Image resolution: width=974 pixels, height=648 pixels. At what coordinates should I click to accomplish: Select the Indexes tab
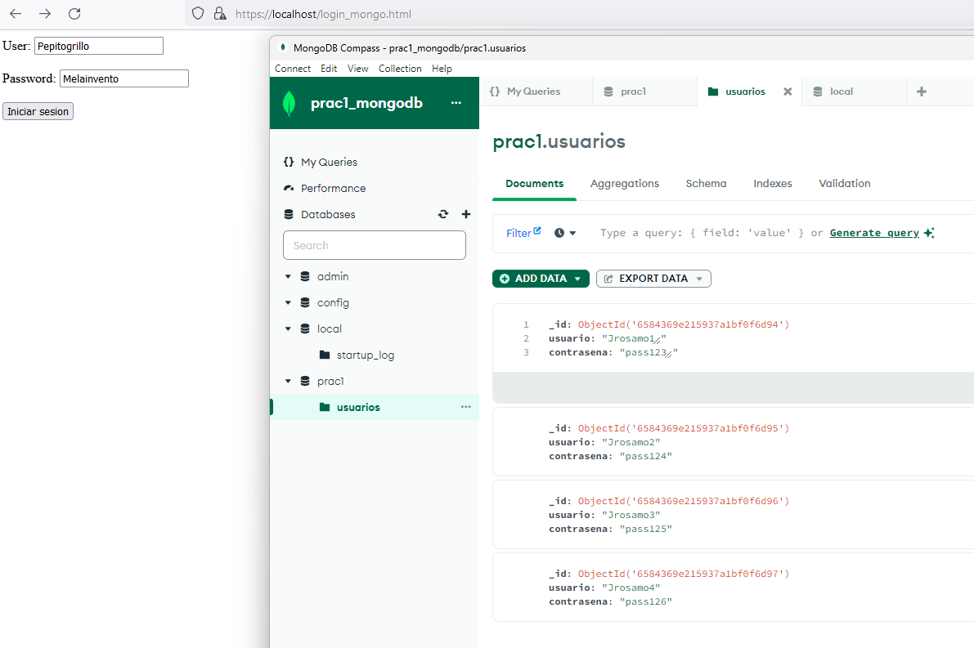pyautogui.click(x=773, y=183)
